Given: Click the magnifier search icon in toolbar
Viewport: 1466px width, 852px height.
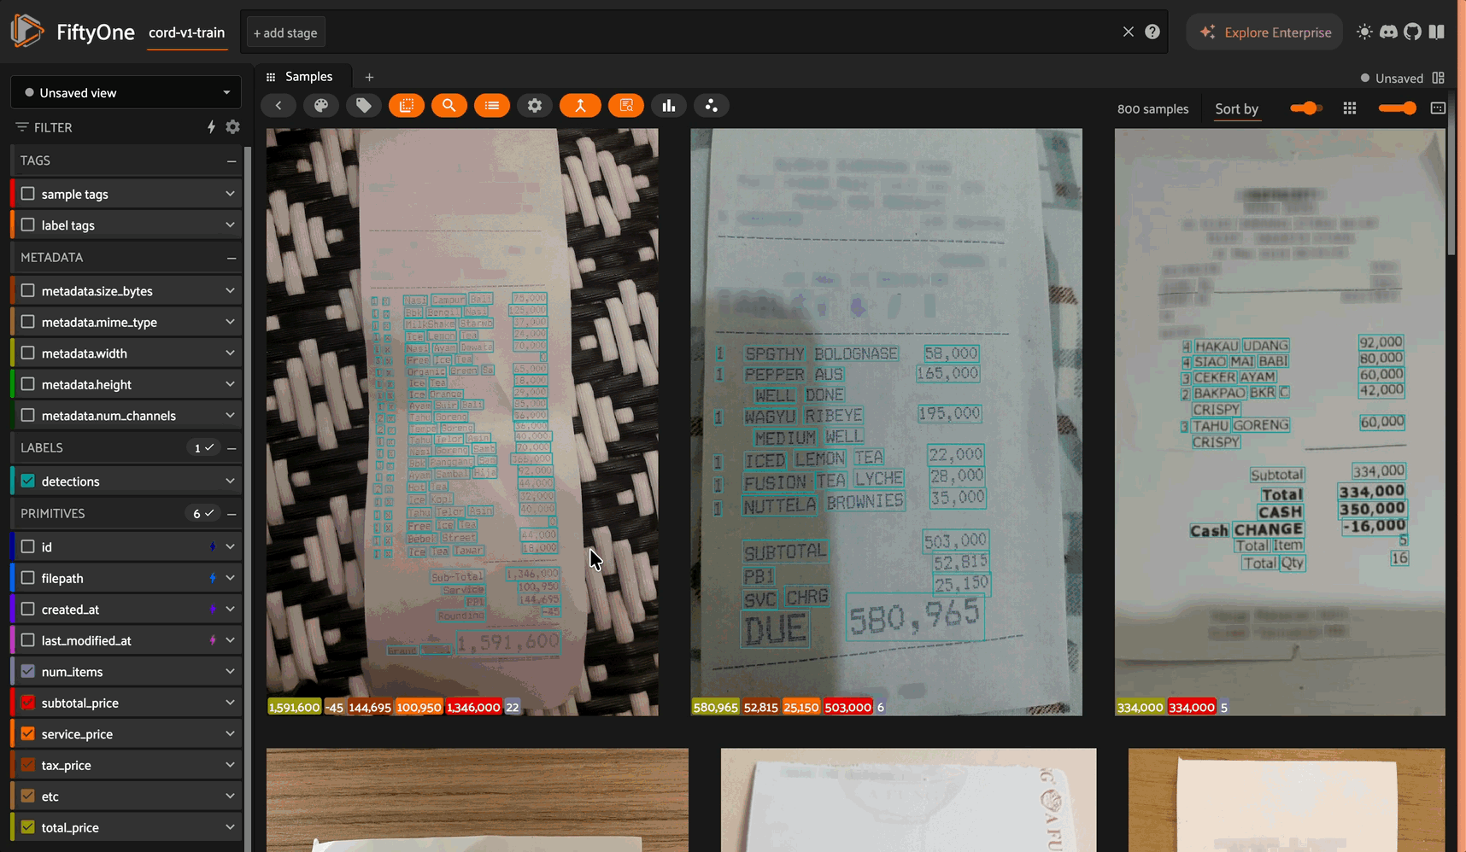Looking at the screenshot, I should click(449, 106).
